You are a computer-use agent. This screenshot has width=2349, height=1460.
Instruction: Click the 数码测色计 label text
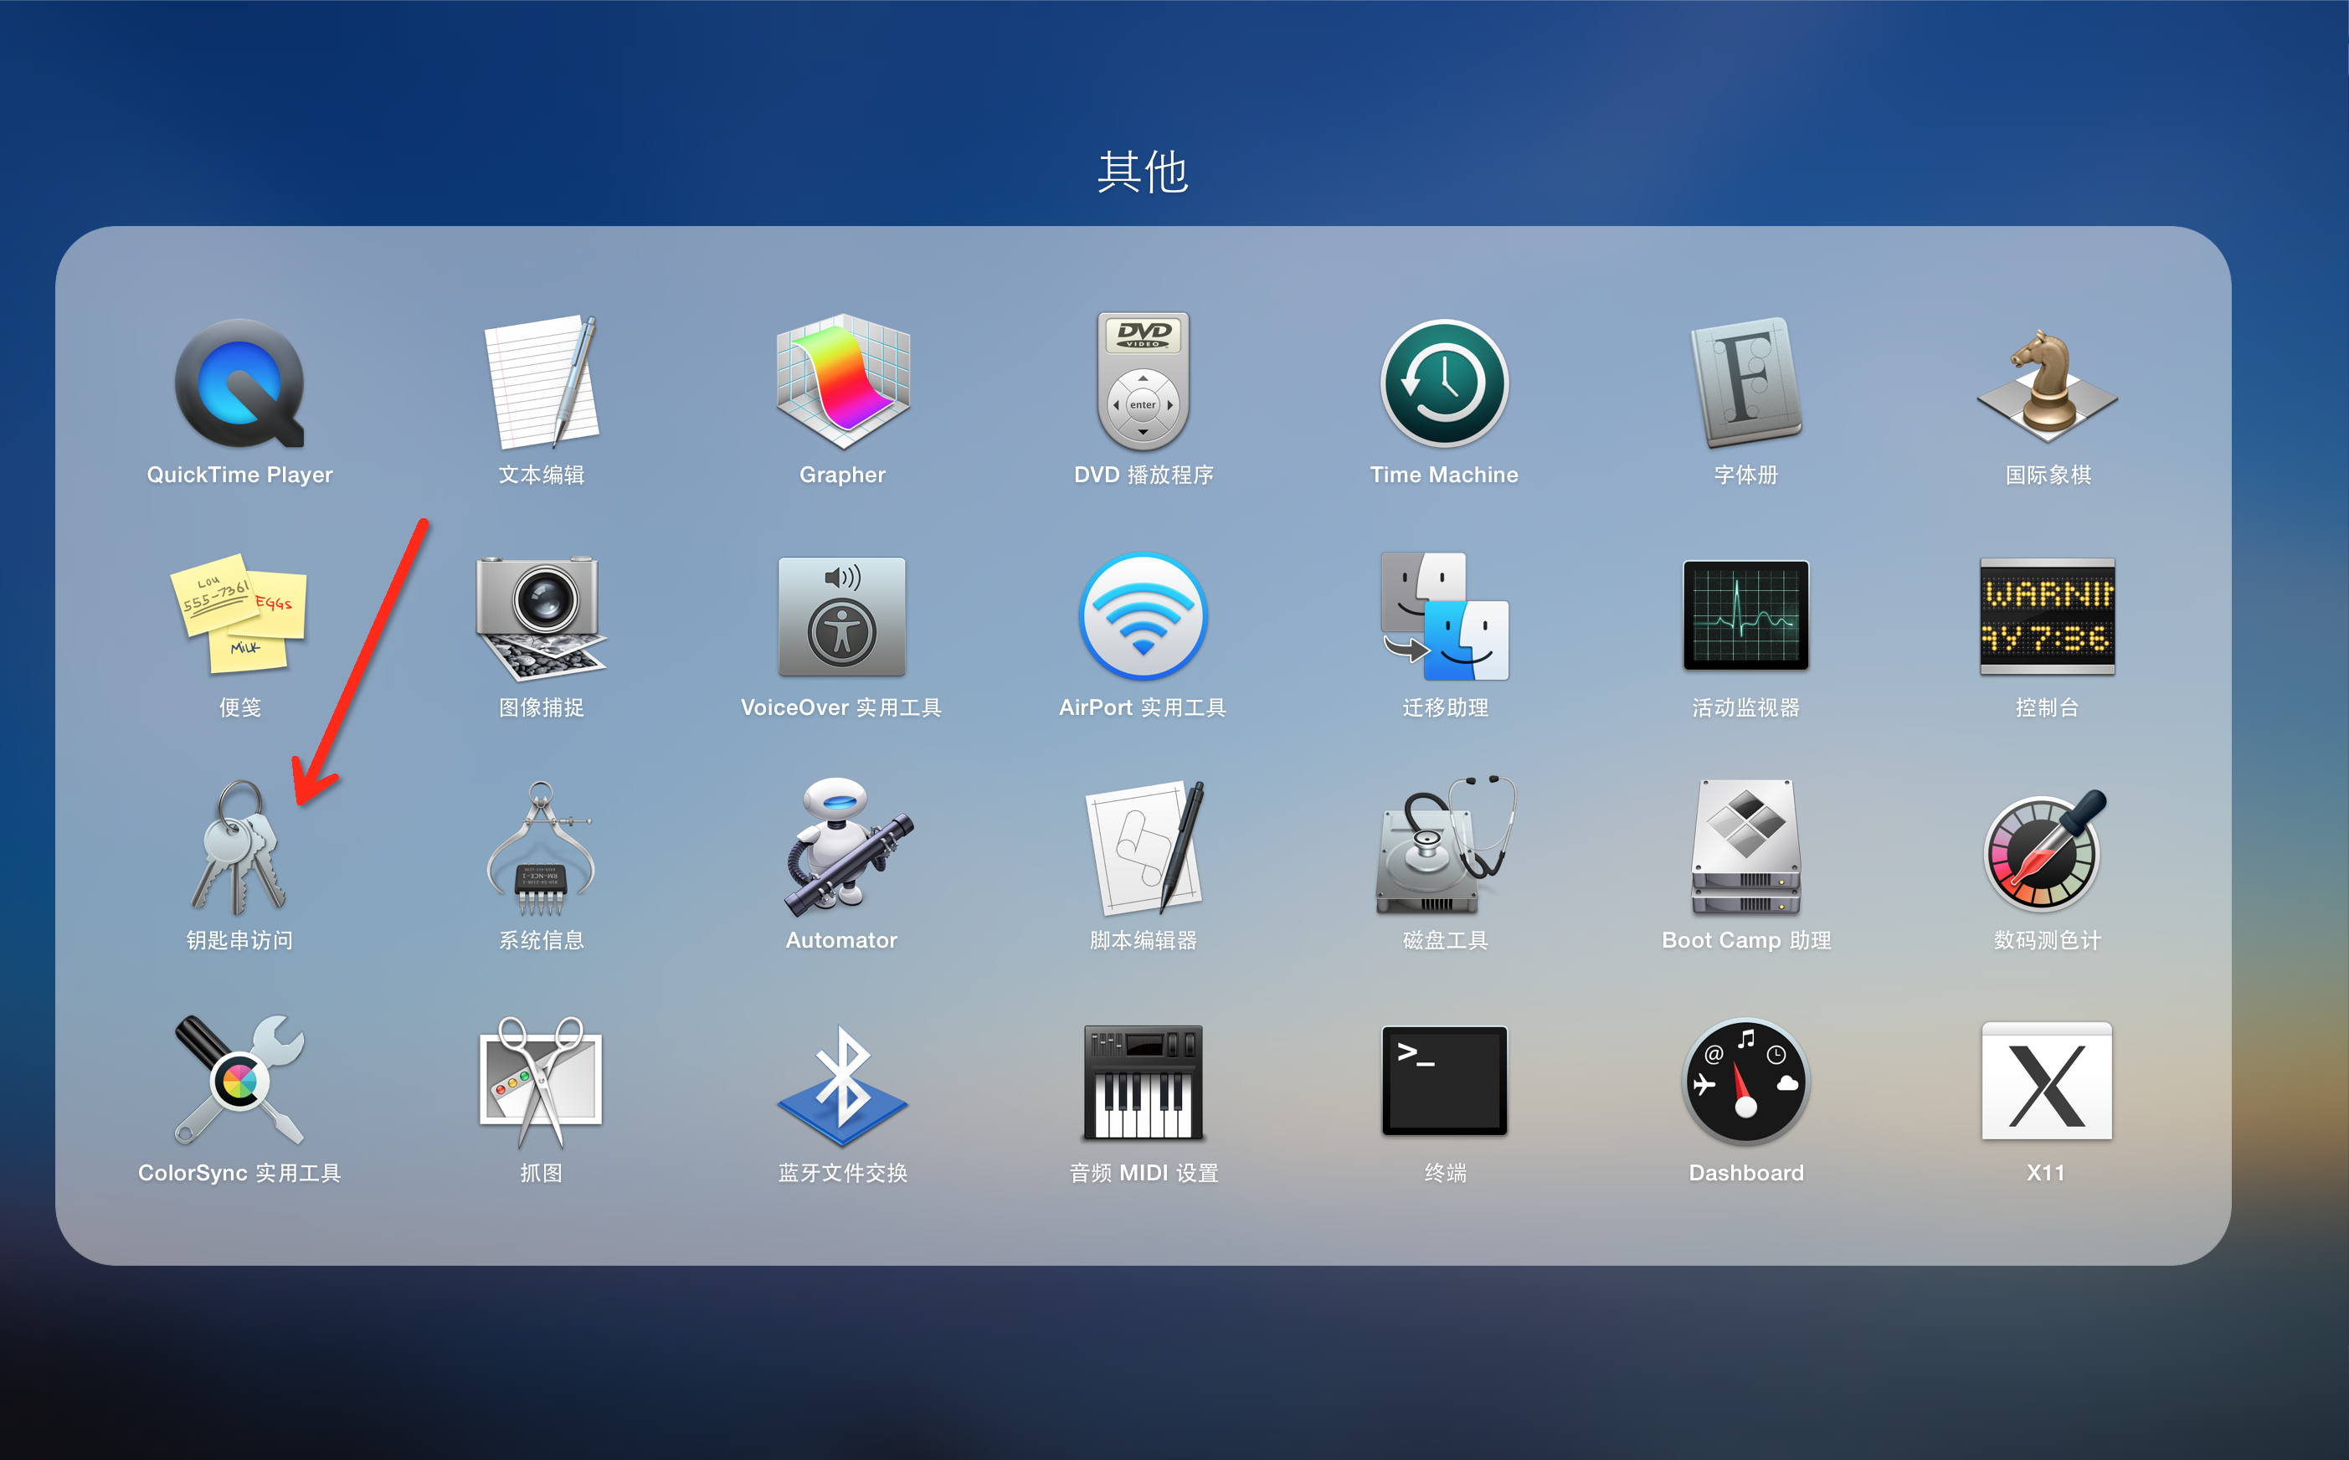[2047, 939]
